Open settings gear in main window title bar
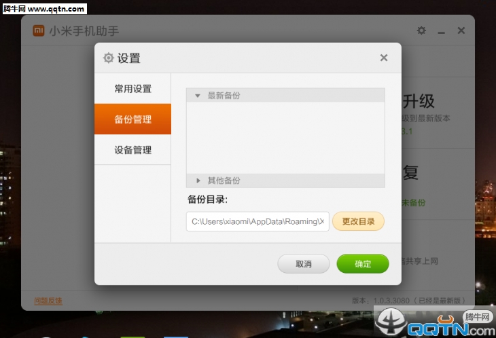 point(421,31)
